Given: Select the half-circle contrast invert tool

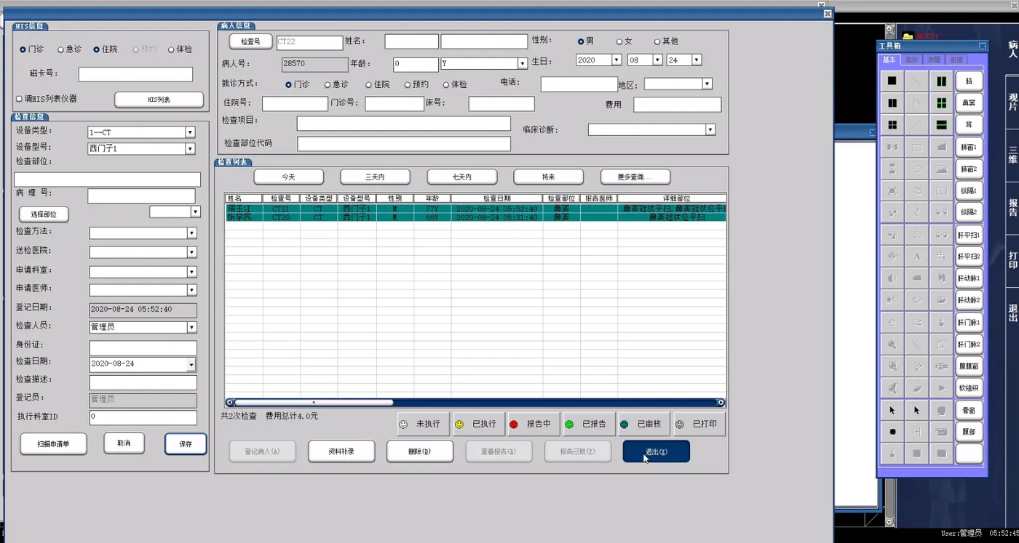Looking at the screenshot, I should 892,278.
